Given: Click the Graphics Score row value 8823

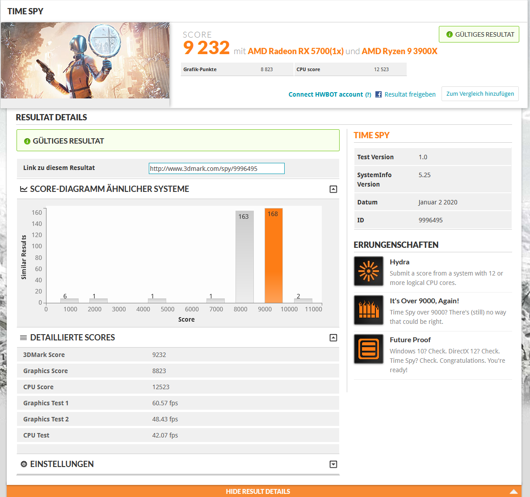Looking at the screenshot, I should click(159, 371).
